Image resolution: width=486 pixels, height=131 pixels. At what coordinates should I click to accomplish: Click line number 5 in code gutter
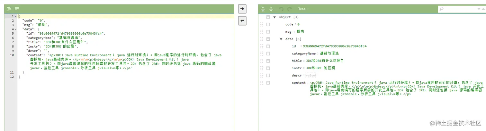13,33
